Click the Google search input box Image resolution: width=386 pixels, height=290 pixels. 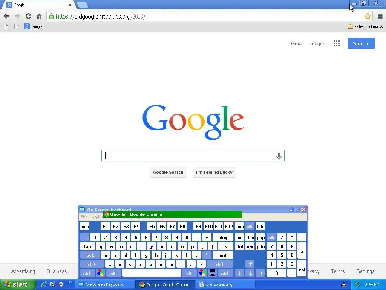[x=193, y=156]
